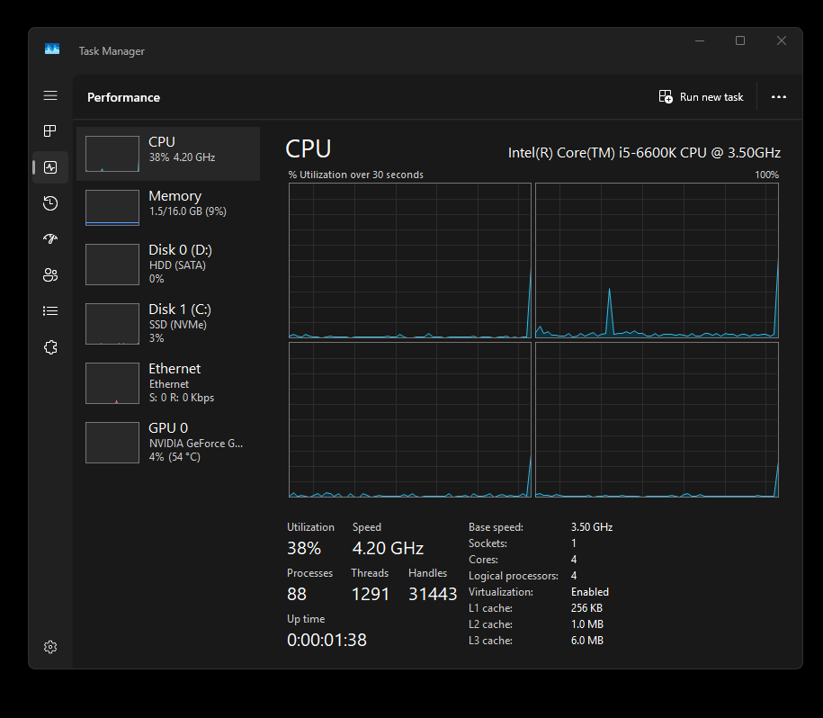Screen dimensions: 823x718
Task: Click the Disk 1 mini graph thumbnail
Action: (112, 324)
